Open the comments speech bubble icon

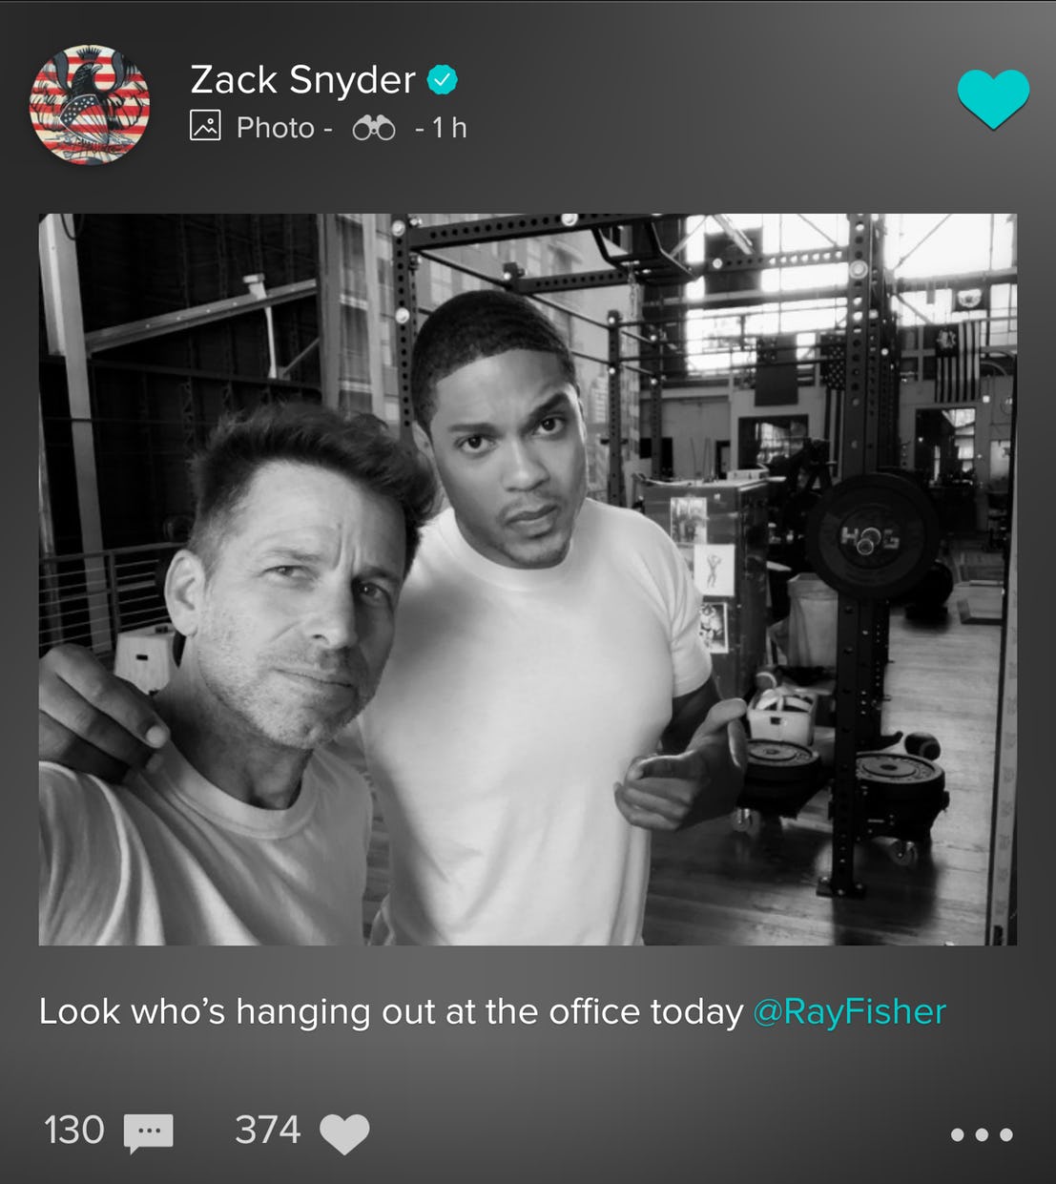point(149,1132)
